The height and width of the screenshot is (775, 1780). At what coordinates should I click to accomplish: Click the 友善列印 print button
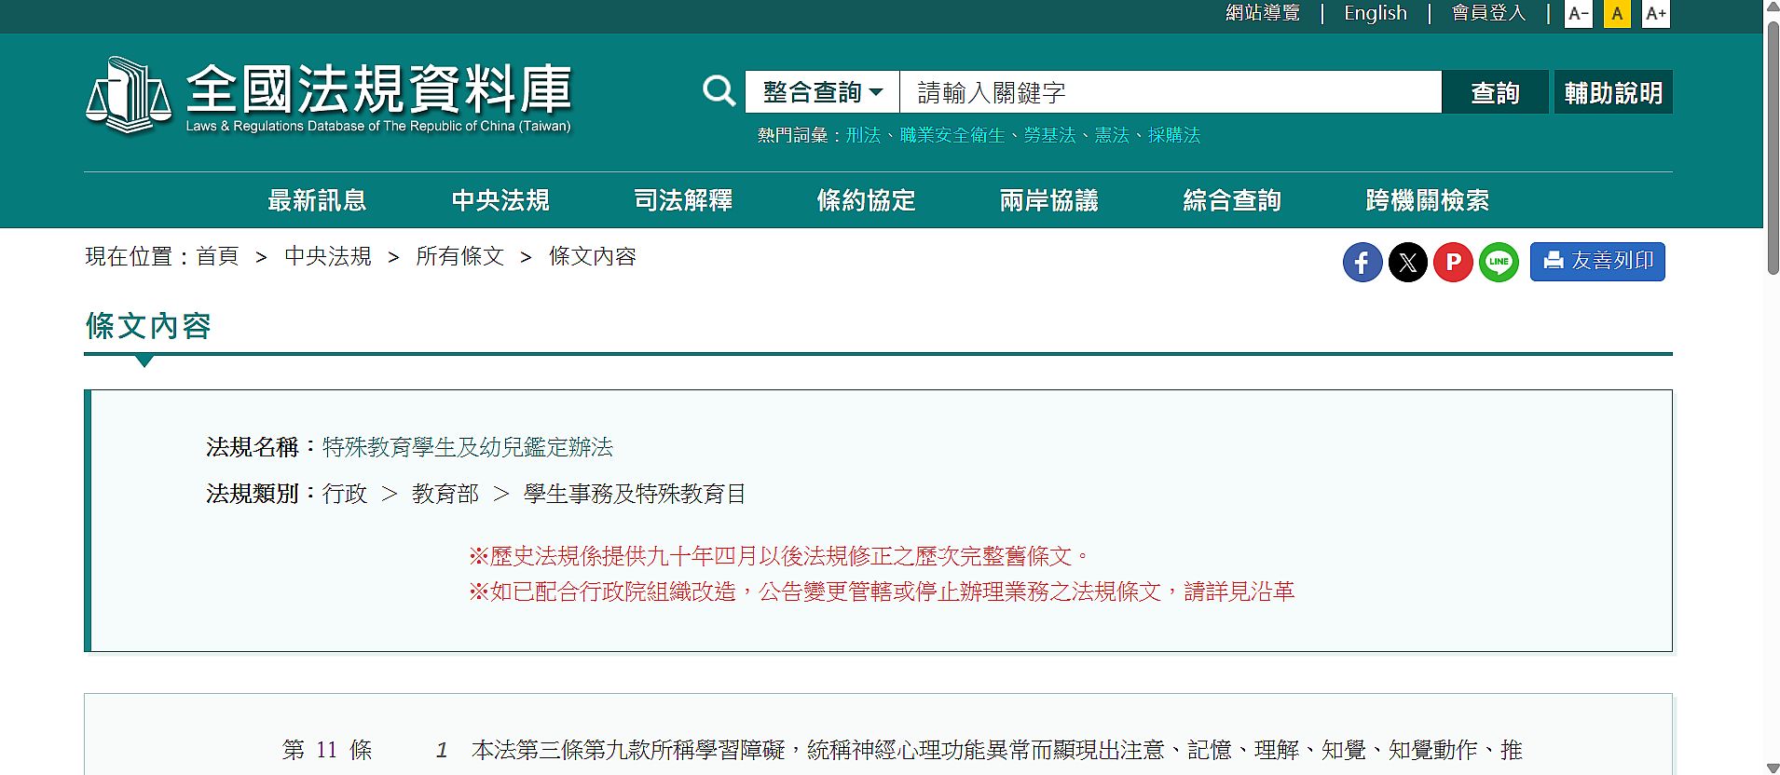pos(1597,261)
